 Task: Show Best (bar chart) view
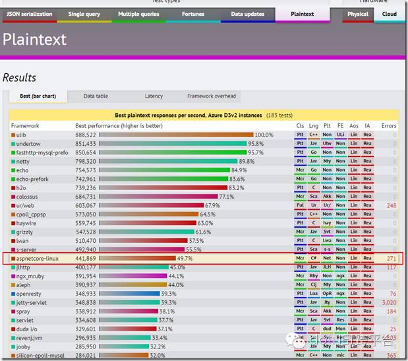(x=38, y=96)
